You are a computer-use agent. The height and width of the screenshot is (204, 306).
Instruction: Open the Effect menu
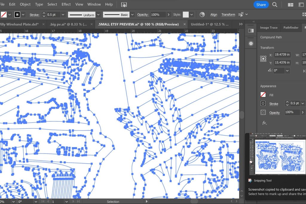coord(66,4)
